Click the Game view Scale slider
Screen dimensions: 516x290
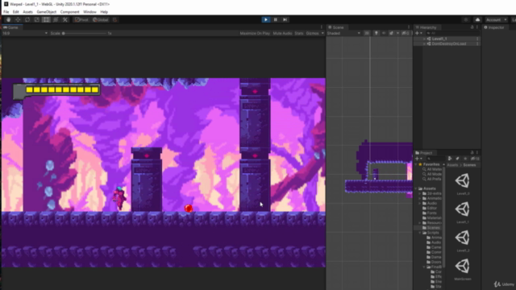85,33
